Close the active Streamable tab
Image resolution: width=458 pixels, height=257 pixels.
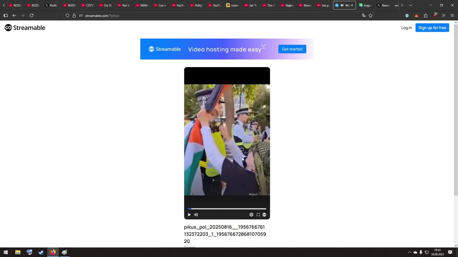(352, 5)
